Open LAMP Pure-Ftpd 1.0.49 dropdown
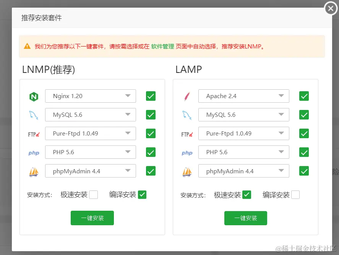 [x=244, y=134]
